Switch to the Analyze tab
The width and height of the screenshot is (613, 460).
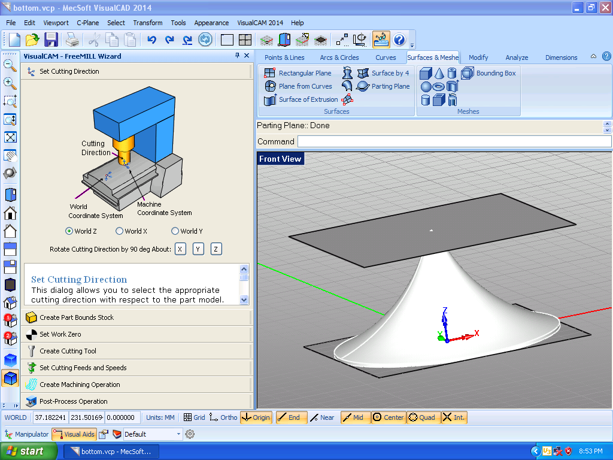517,57
